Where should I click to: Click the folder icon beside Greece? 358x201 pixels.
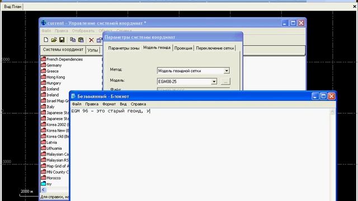[x=44, y=71]
